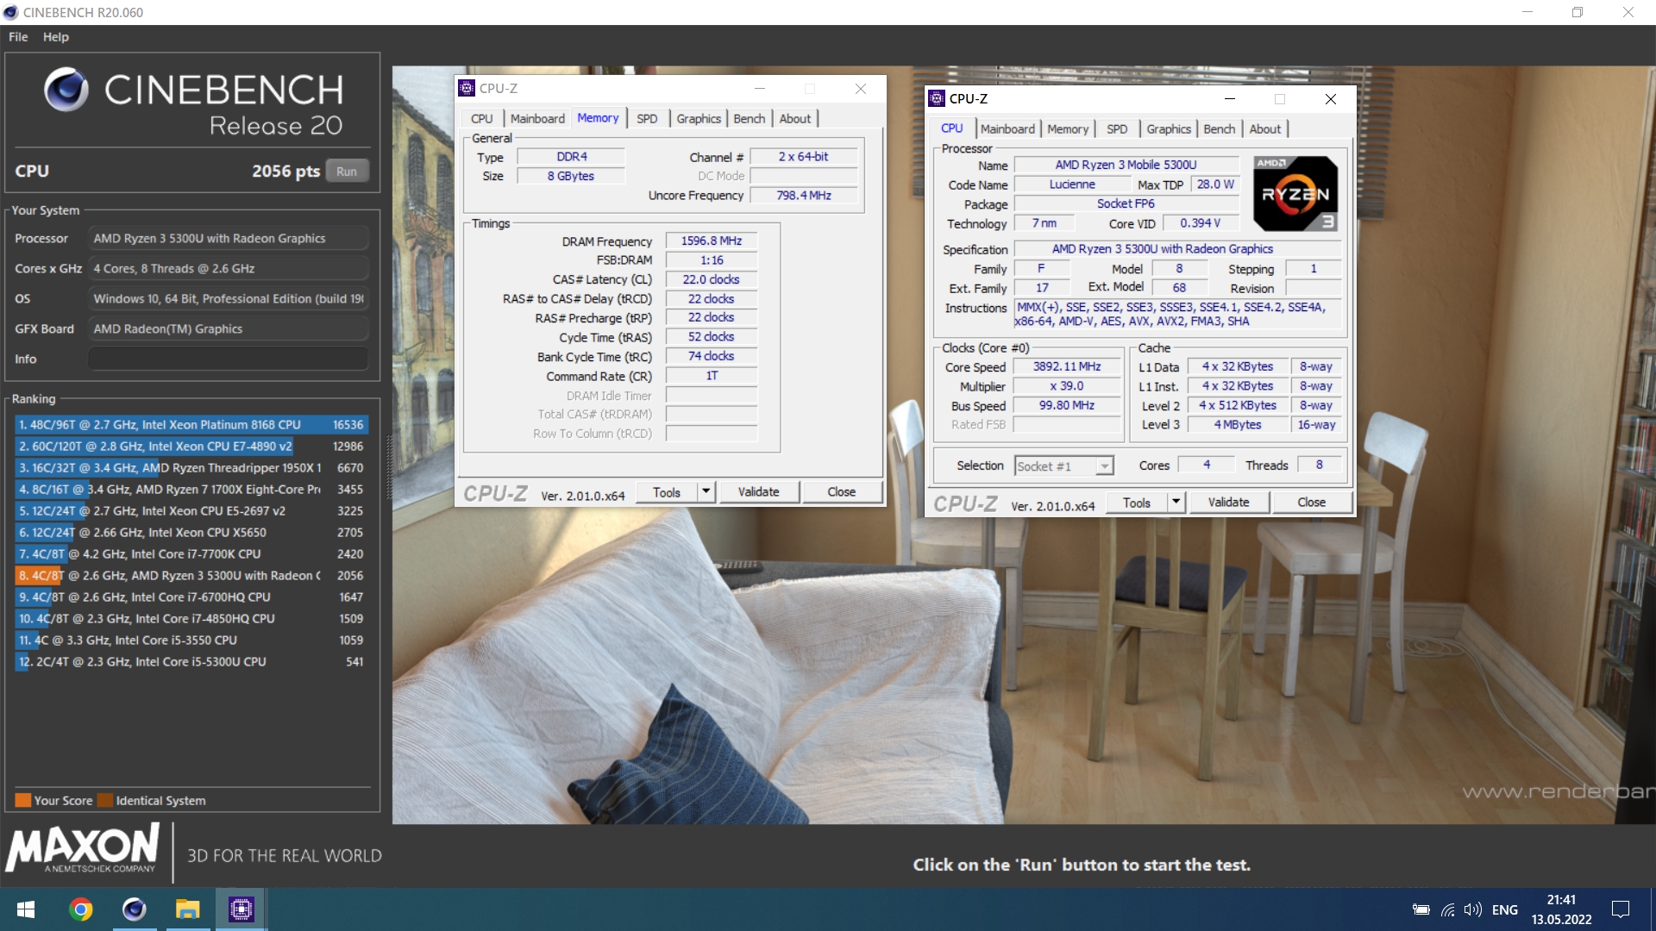Click Close button in Memory window
The image size is (1656, 931).
[x=842, y=492]
